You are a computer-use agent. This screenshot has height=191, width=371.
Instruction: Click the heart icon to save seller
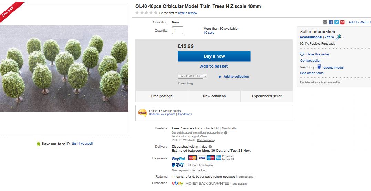point(302,54)
